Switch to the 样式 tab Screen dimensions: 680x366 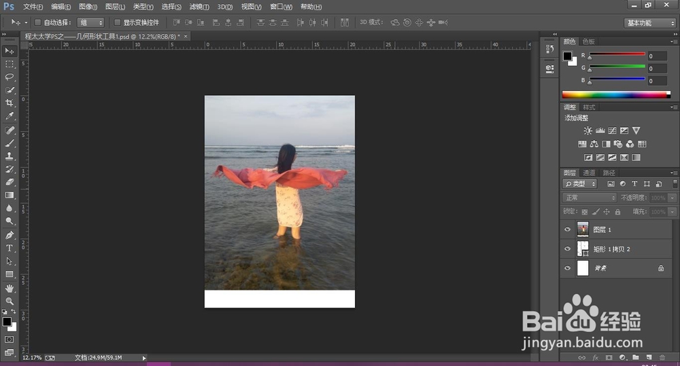tap(588, 107)
